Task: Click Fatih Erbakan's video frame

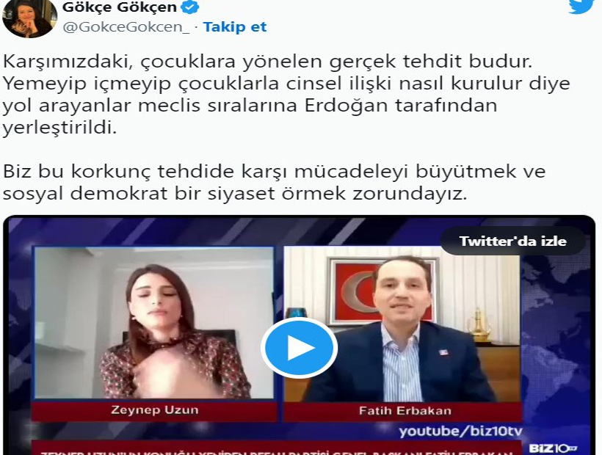Action: (402, 324)
